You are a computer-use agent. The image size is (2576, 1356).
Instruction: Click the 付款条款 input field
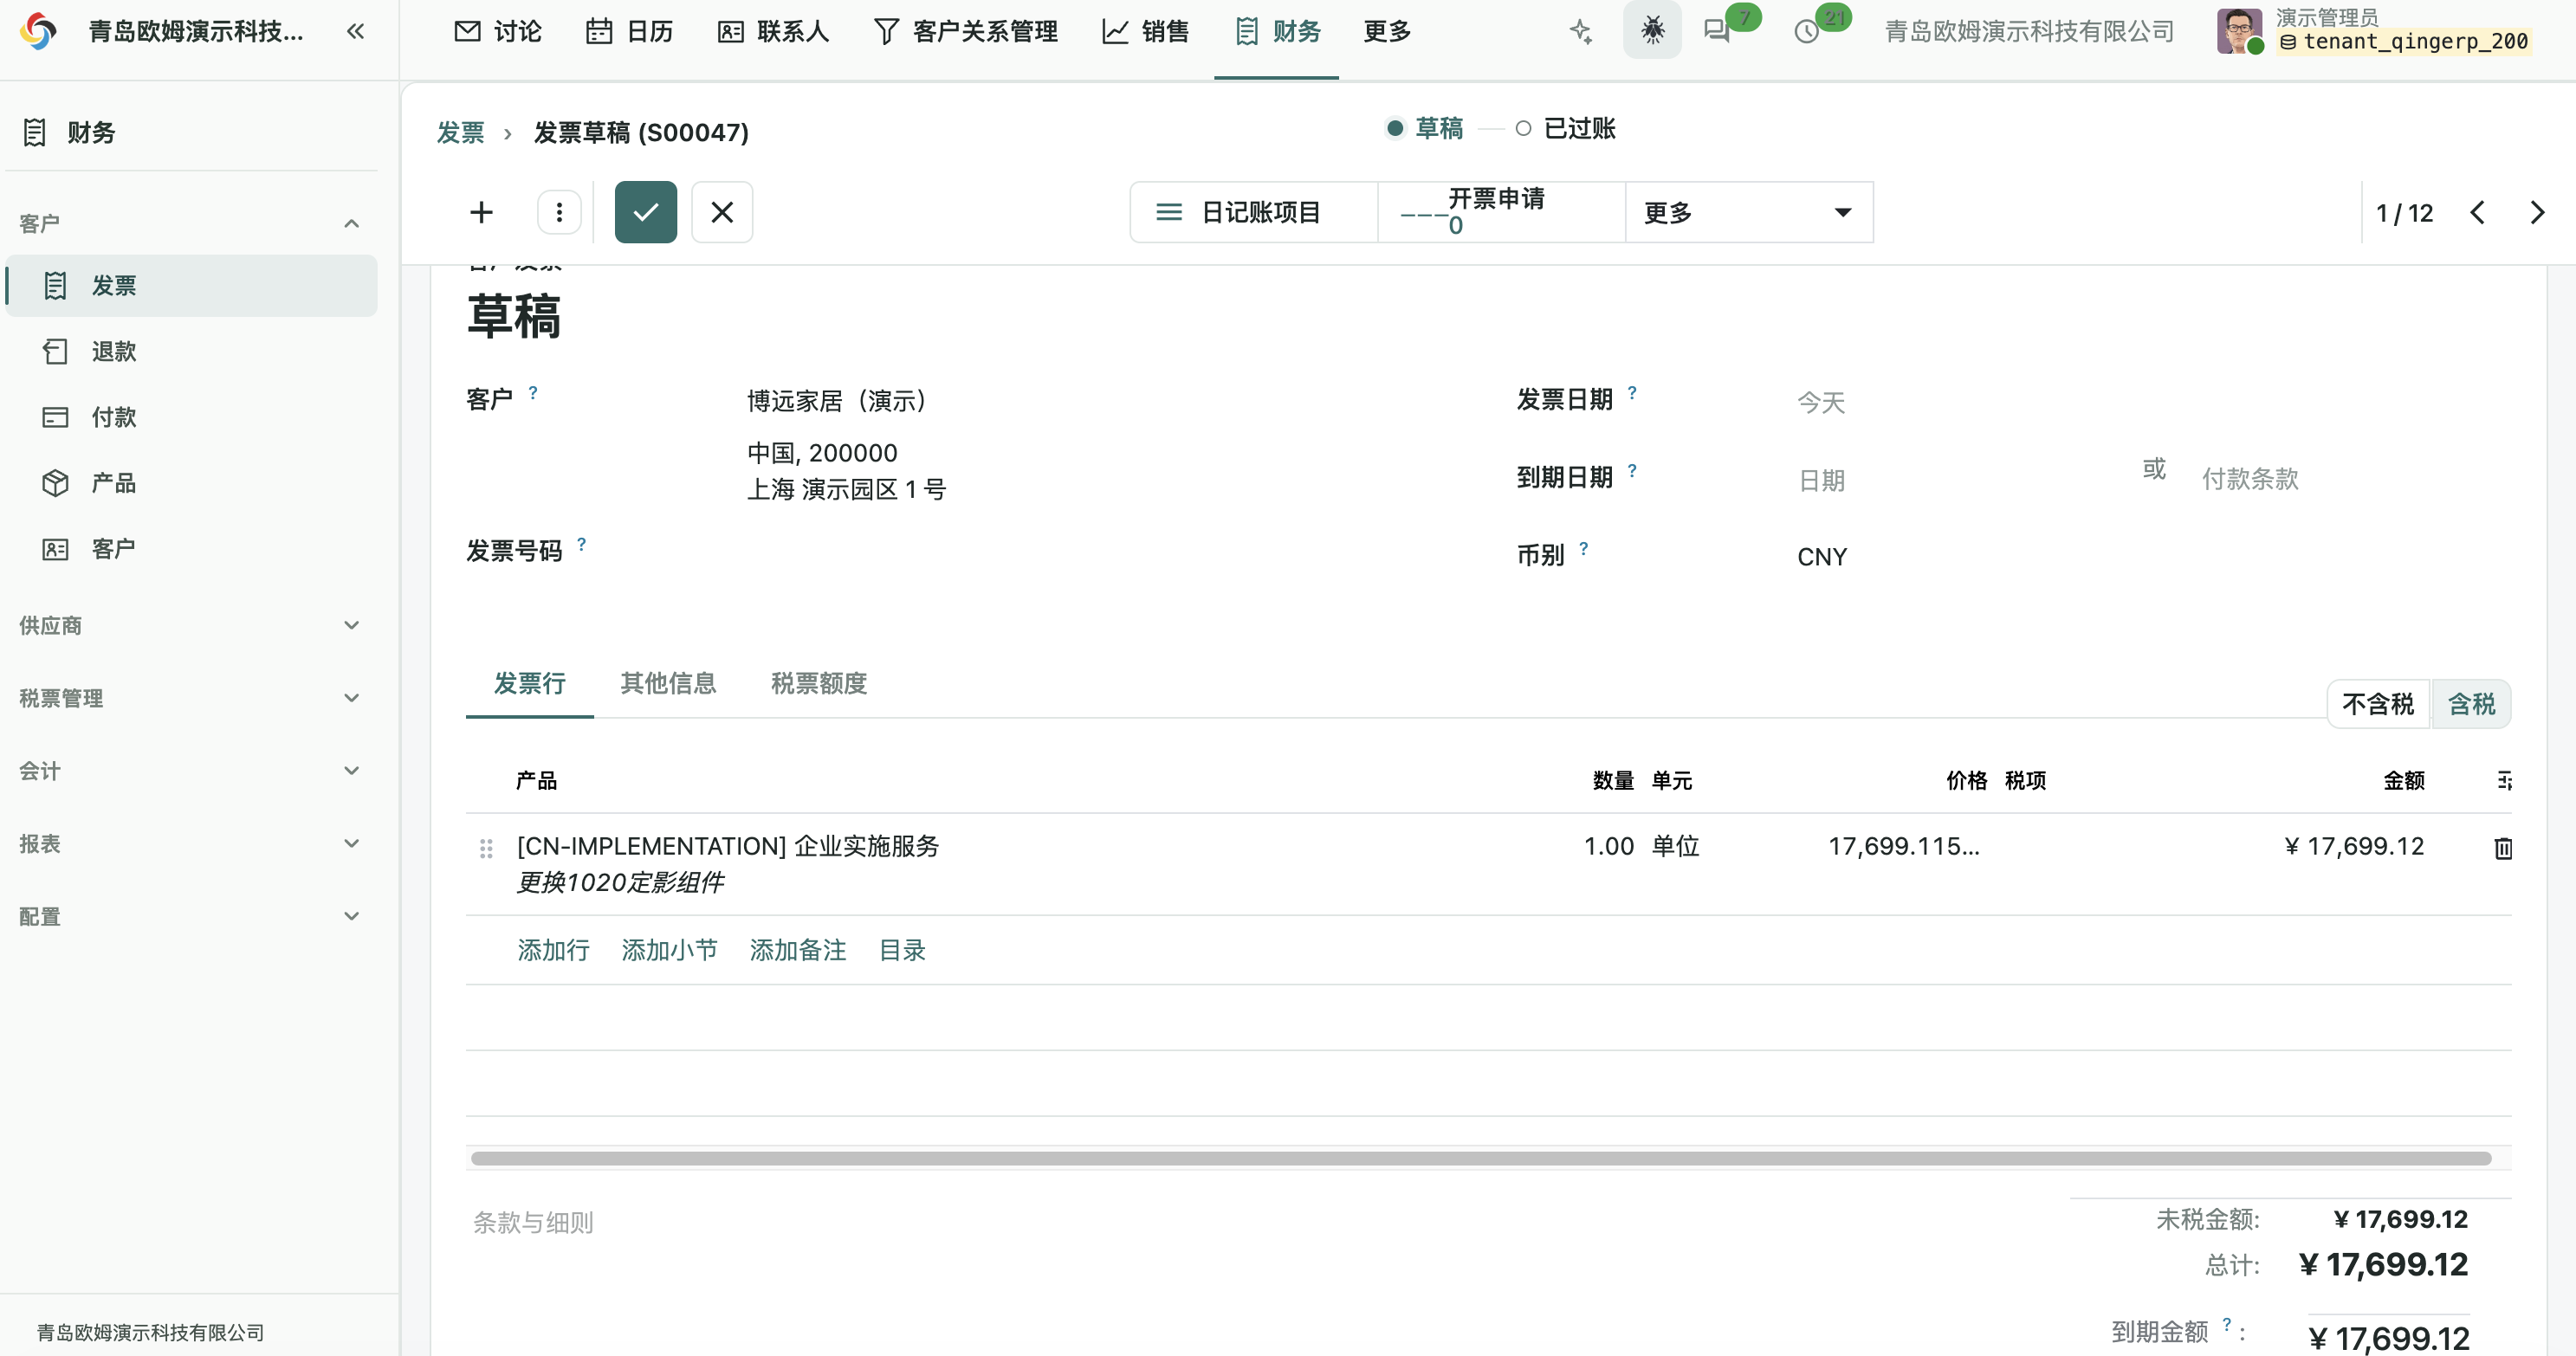click(2354, 478)
